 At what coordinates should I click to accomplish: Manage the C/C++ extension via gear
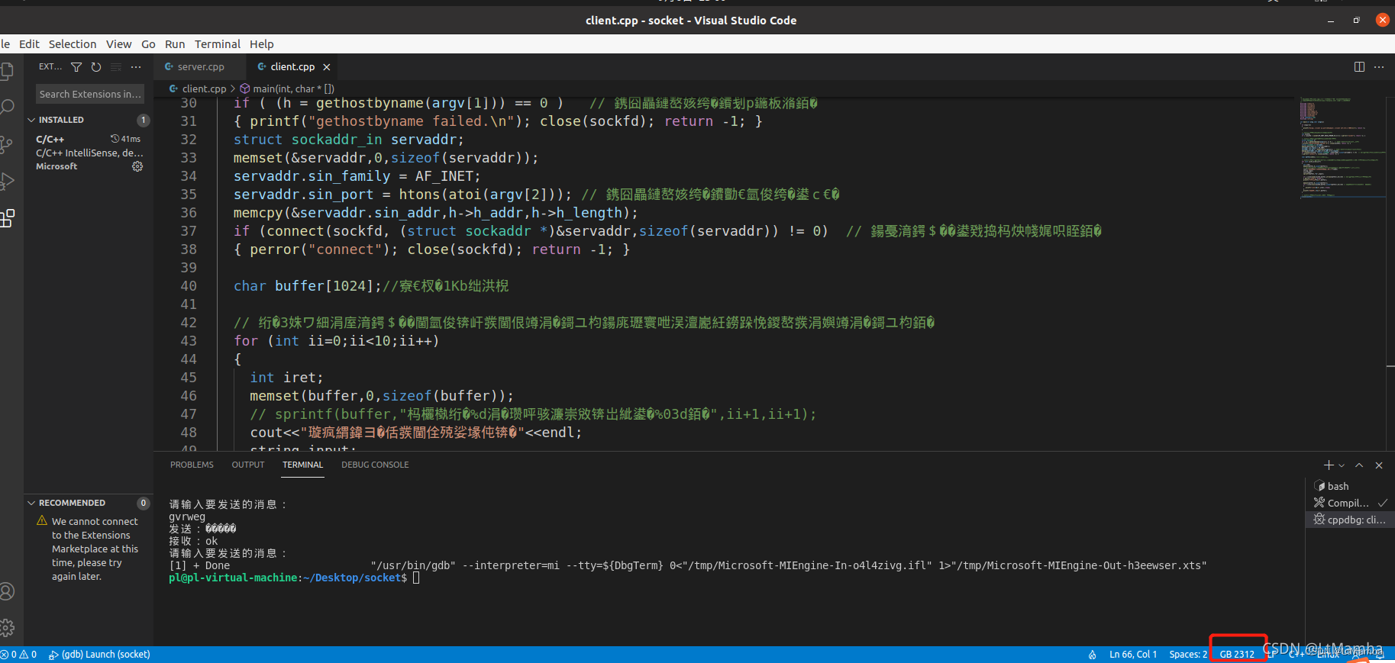click(x=137, y=166)
